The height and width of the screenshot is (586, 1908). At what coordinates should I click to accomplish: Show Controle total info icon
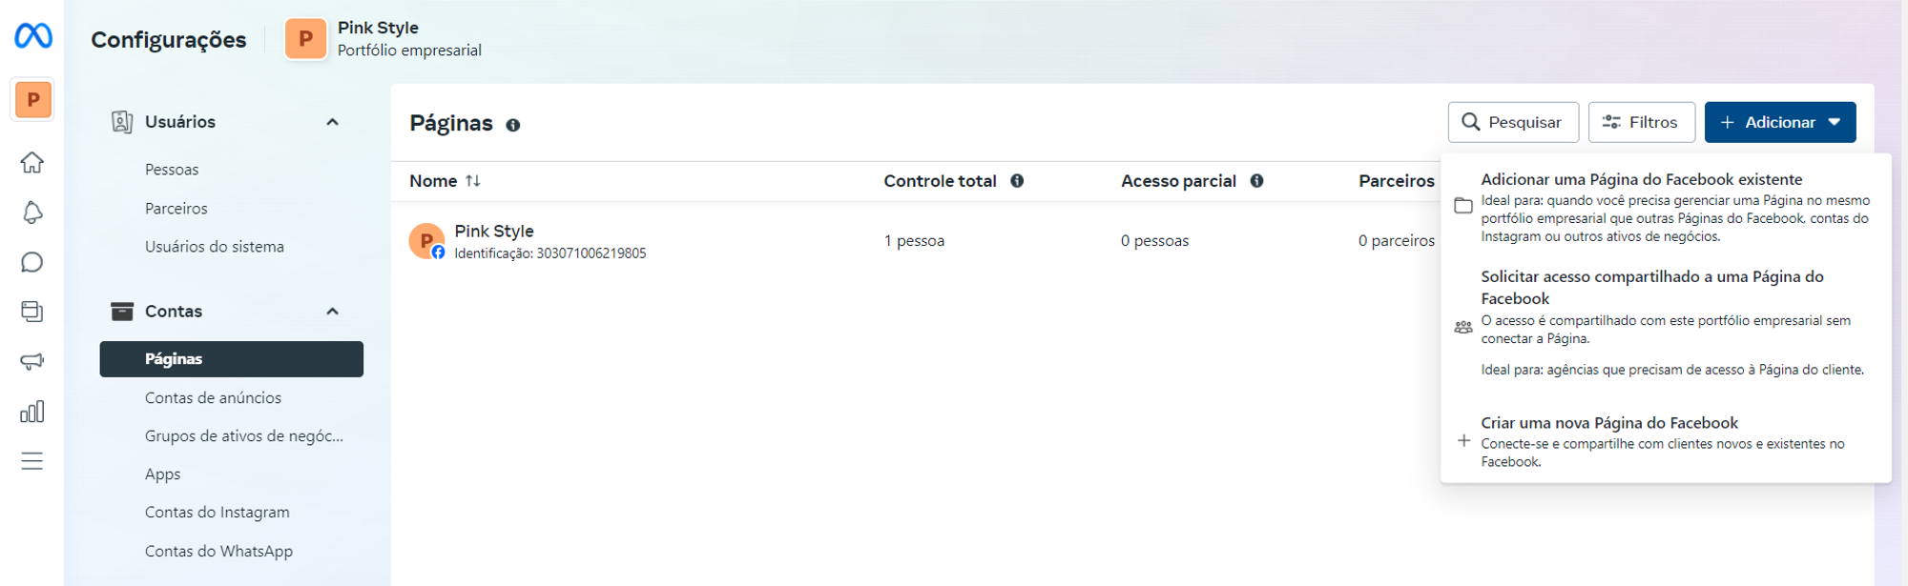[1017, 181]
